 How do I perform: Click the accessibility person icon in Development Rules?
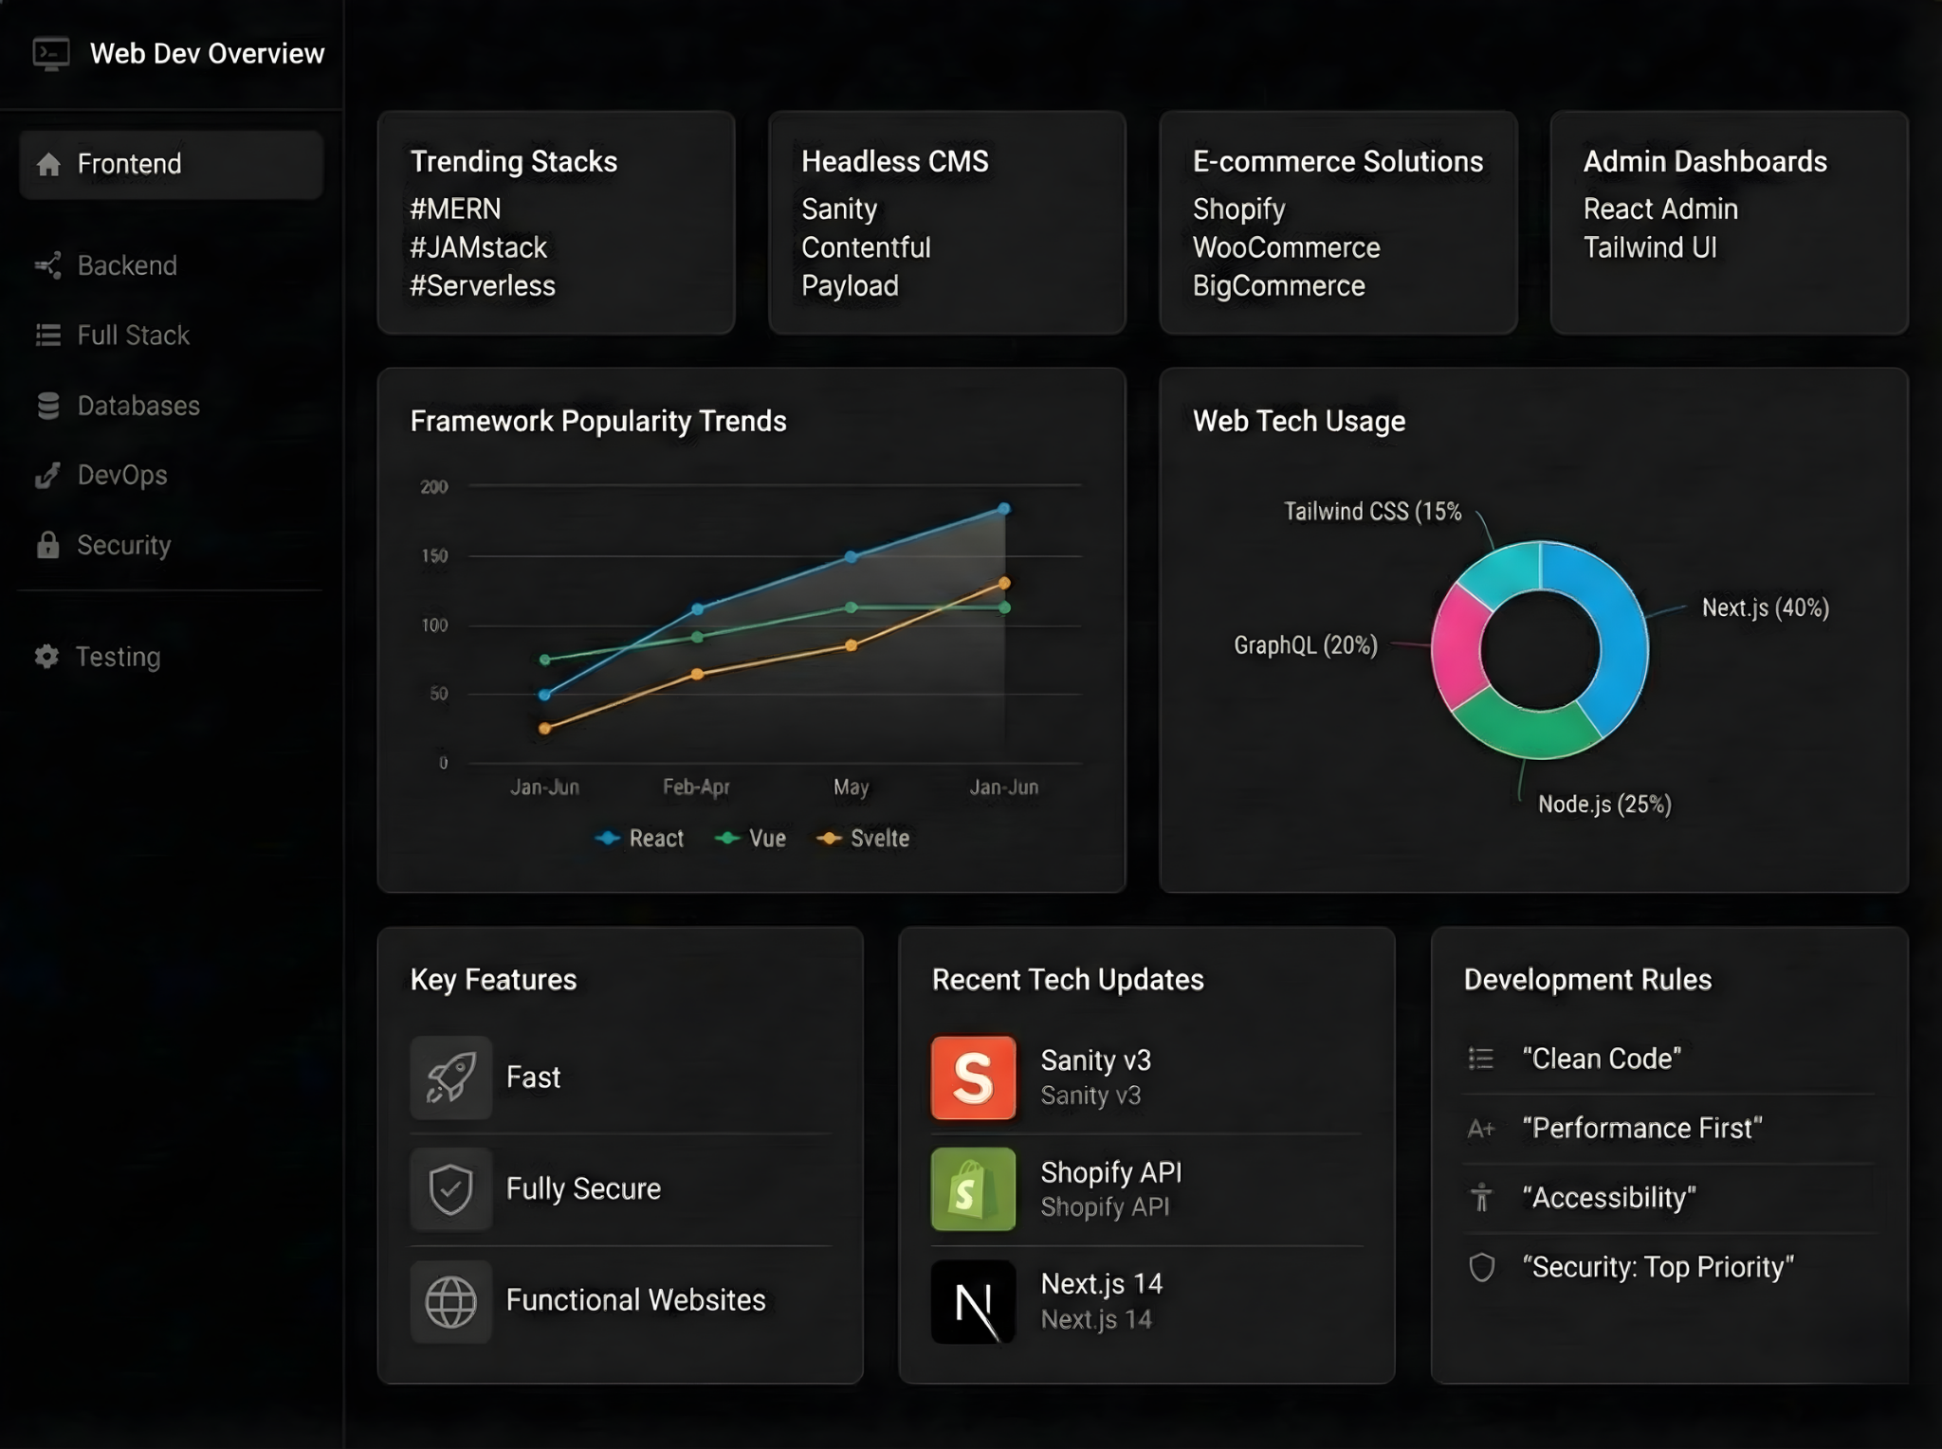pyautogui.click(x=1481, y=1198)
